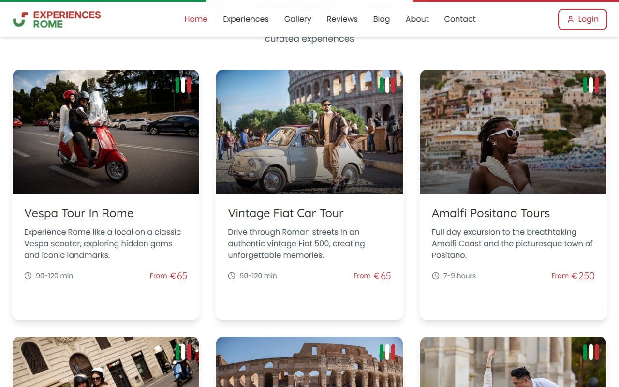Open the Gallery page
The image size is (619, 387).
coord(297,19)
